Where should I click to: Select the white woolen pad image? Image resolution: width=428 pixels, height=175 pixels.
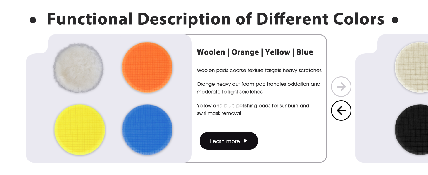pos(78,68)
